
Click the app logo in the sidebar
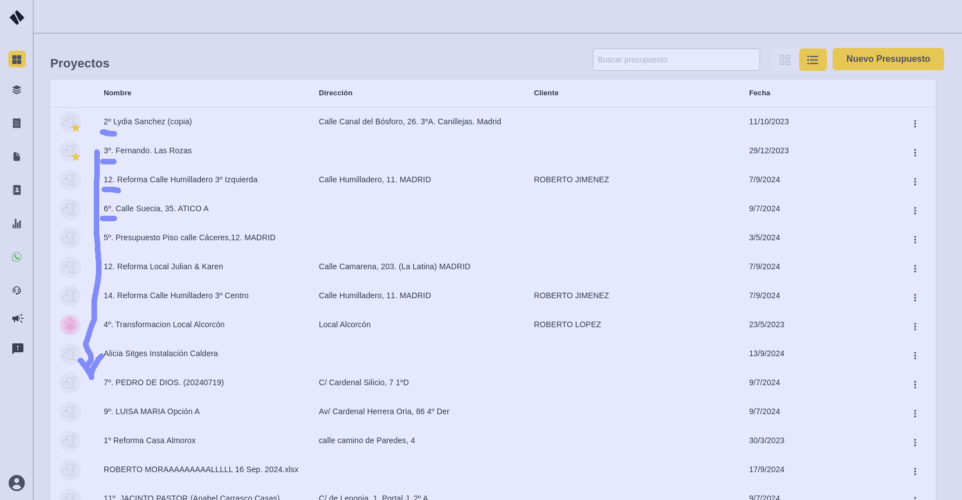coord(17,17)
